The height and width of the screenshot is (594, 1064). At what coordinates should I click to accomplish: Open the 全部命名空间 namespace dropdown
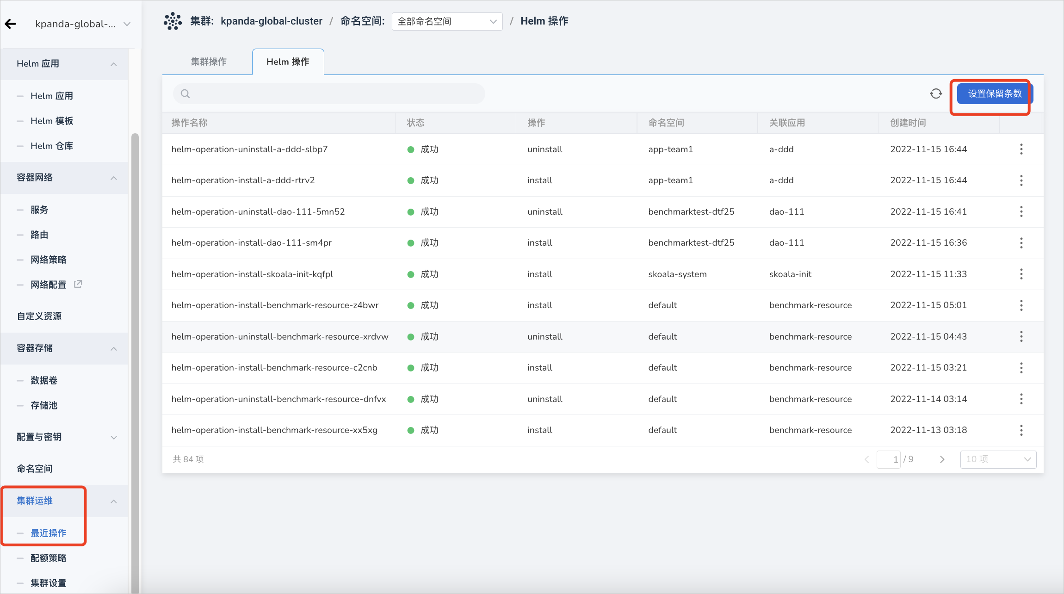tap(447, 21)
